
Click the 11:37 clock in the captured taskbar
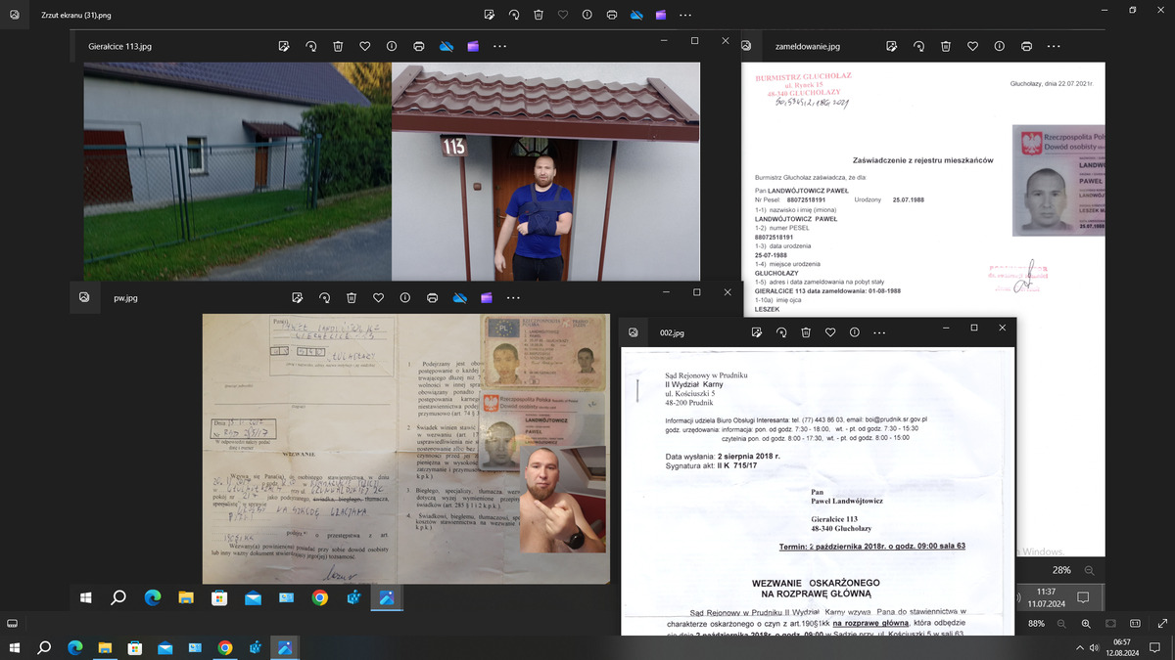(x=1047, y=592)
